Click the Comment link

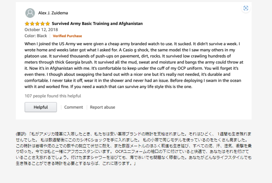(73, 107)
